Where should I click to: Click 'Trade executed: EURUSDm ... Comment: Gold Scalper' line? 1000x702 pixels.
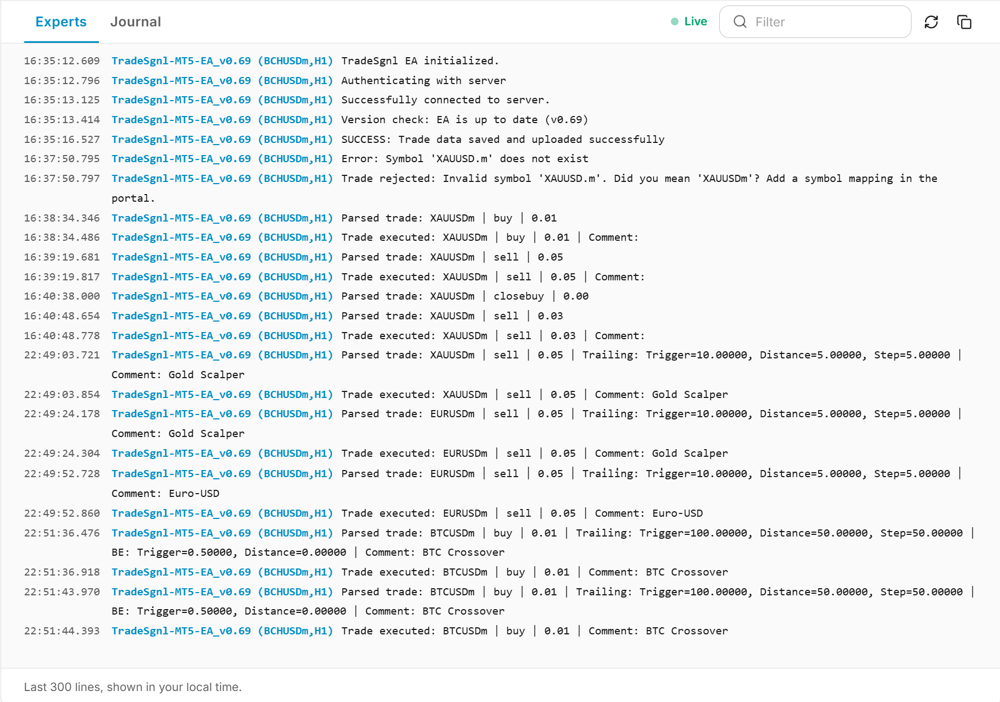pyautogui.click(x=535, y=454)
